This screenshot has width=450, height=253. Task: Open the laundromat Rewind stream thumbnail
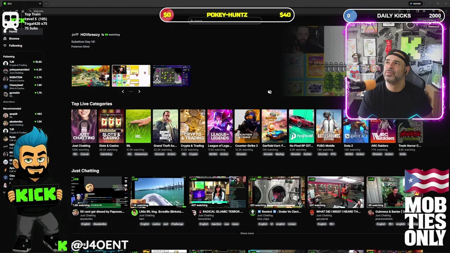pos(277,192)
